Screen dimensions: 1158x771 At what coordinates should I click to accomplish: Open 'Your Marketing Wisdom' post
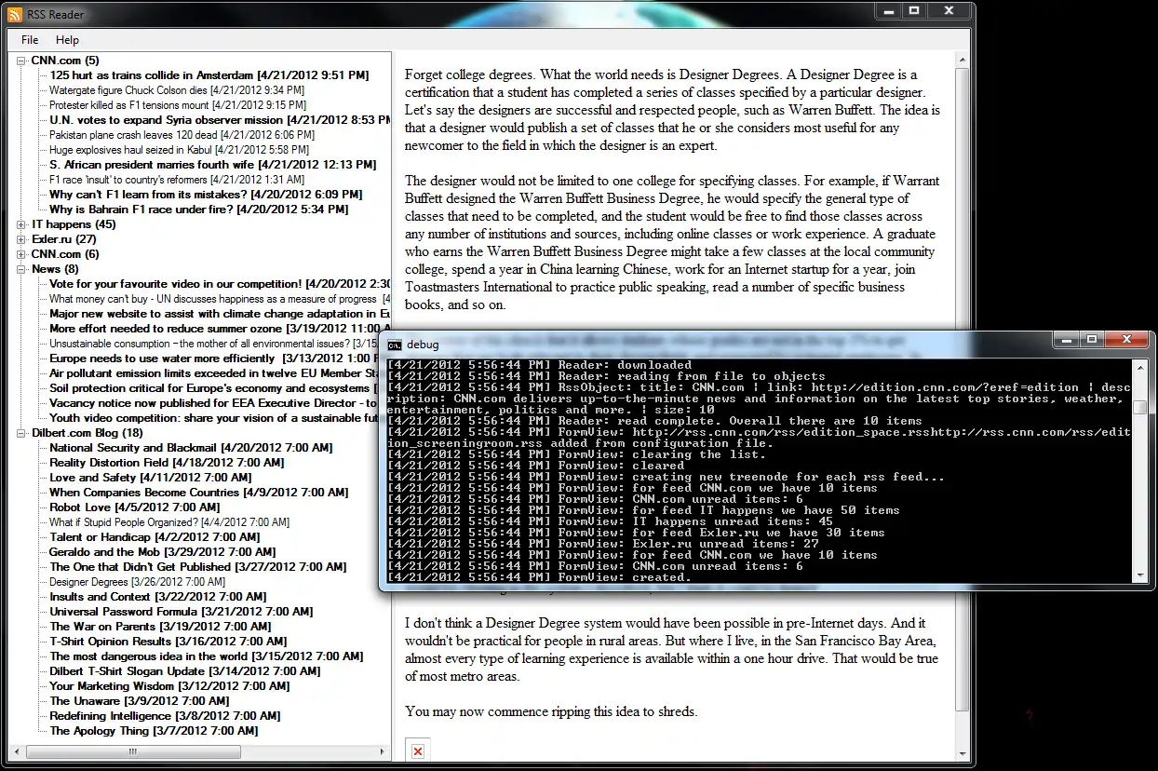[169, 686]
